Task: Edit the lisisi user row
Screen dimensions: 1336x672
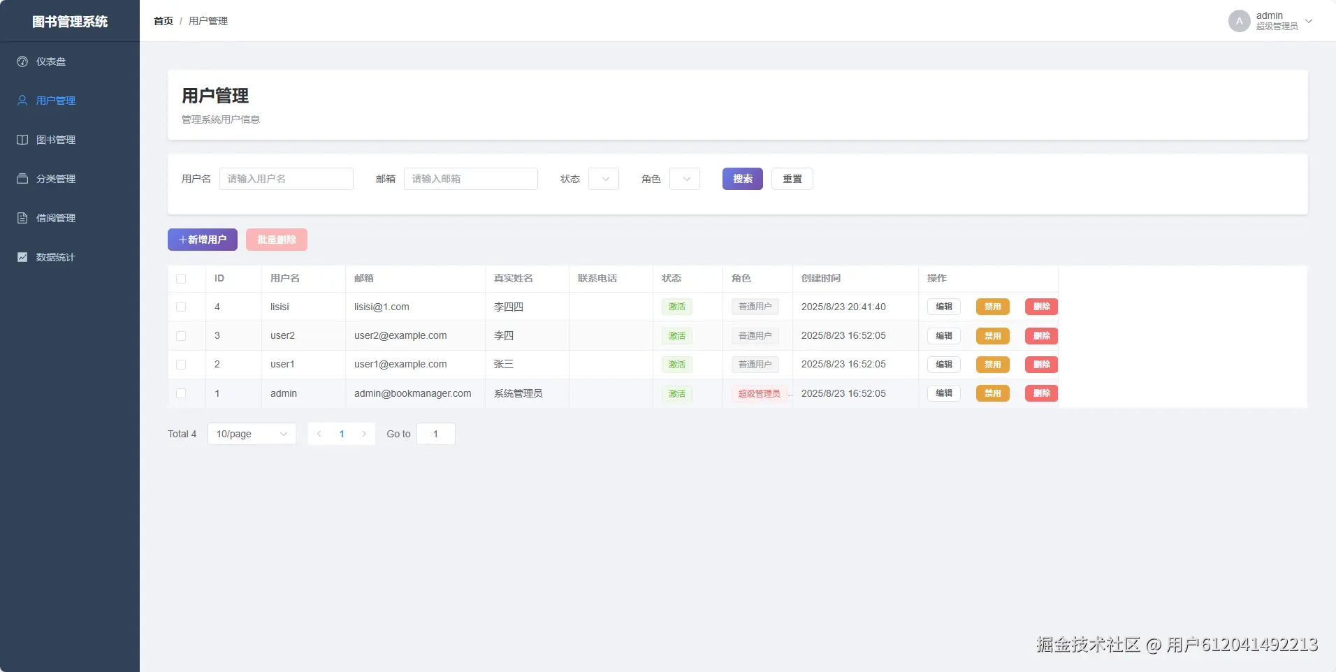Action: coord(944,307)
